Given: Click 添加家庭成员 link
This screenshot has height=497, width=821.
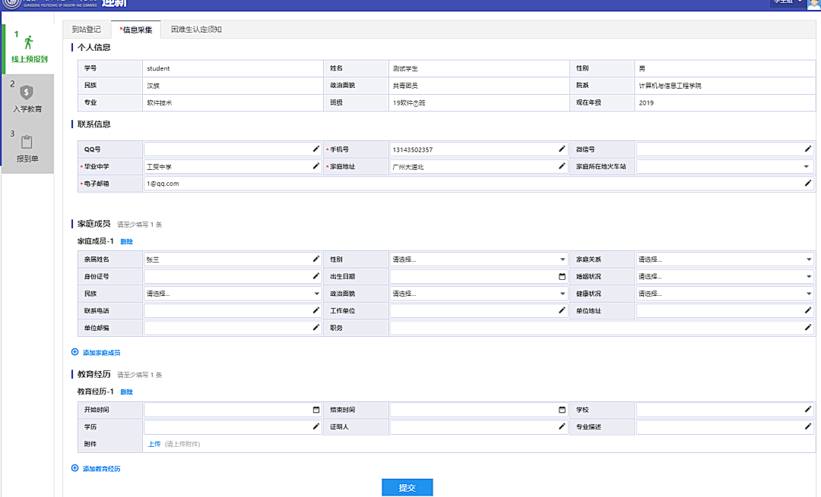Looking at the screenshot, I should (102, 353).
